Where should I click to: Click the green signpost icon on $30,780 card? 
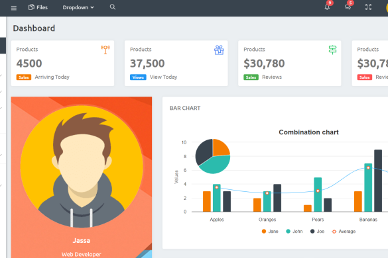332,50
